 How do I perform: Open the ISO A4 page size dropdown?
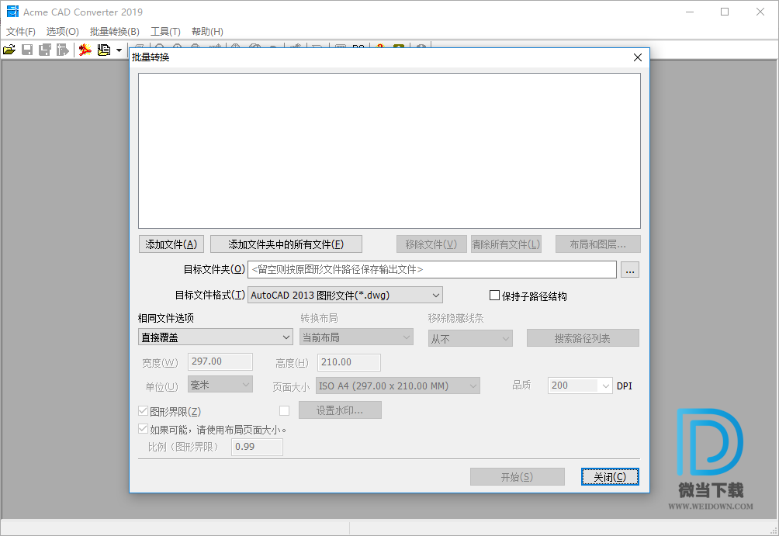point(397,386)
